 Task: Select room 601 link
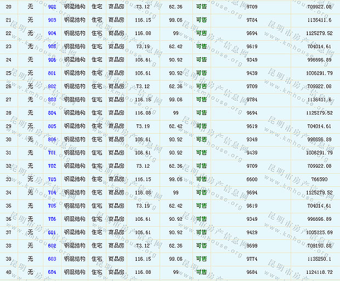click(x=52, y=232)
